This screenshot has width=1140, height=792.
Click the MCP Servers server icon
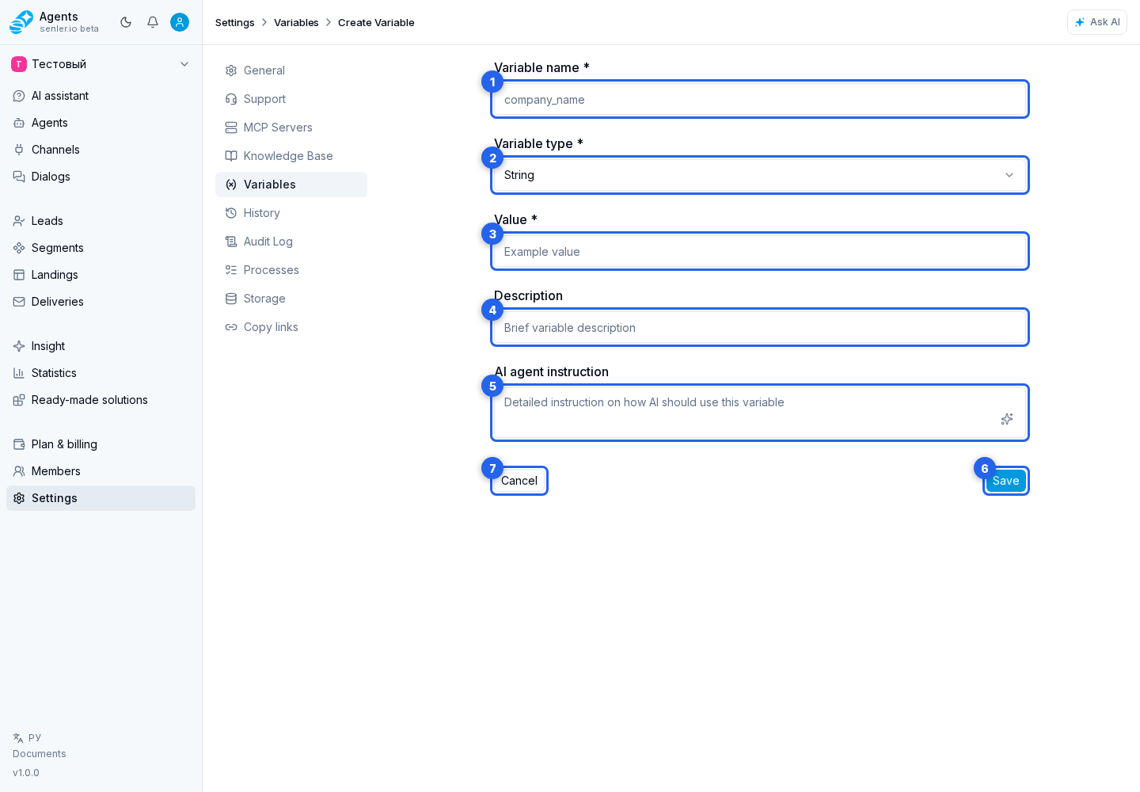point(231,128)
